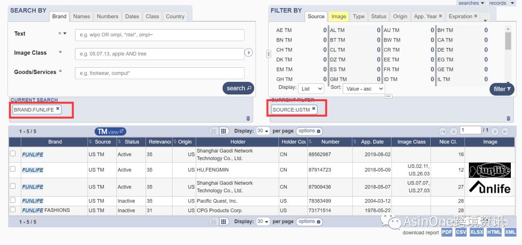Open funlife logo thumbnail for 87914723
Screen dimensions: 522x245
point(489,170)
